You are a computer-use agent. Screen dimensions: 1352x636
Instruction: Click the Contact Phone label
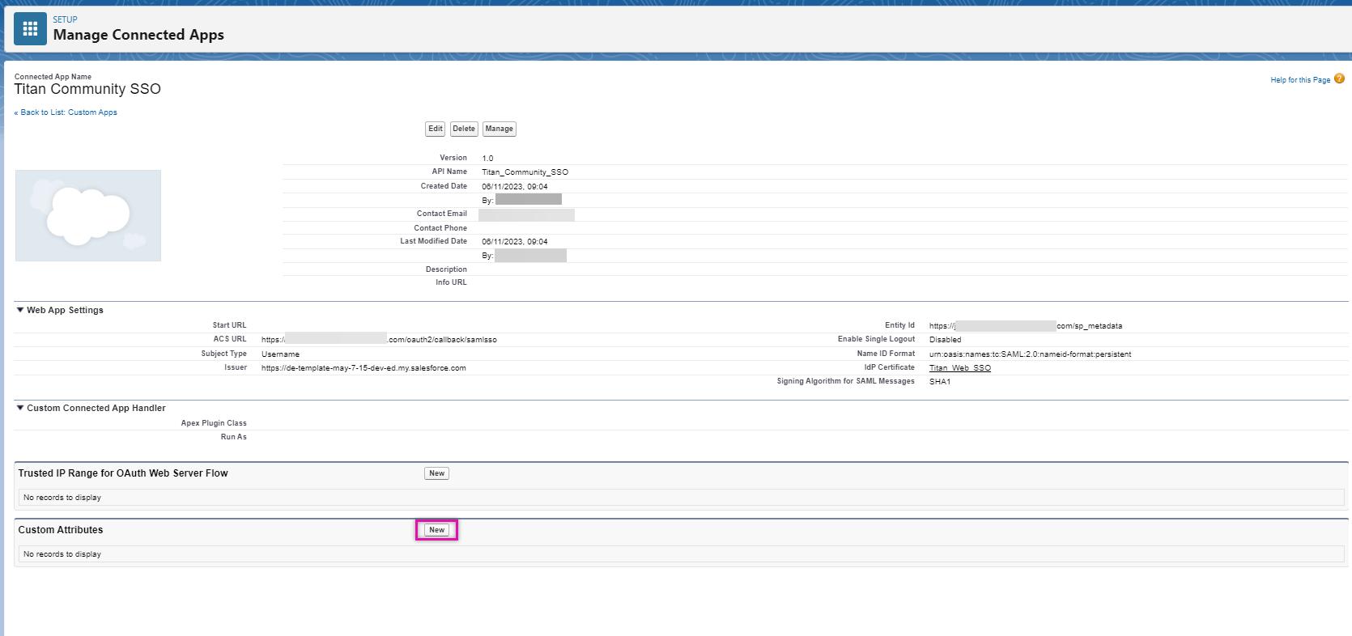coord(440,228)
